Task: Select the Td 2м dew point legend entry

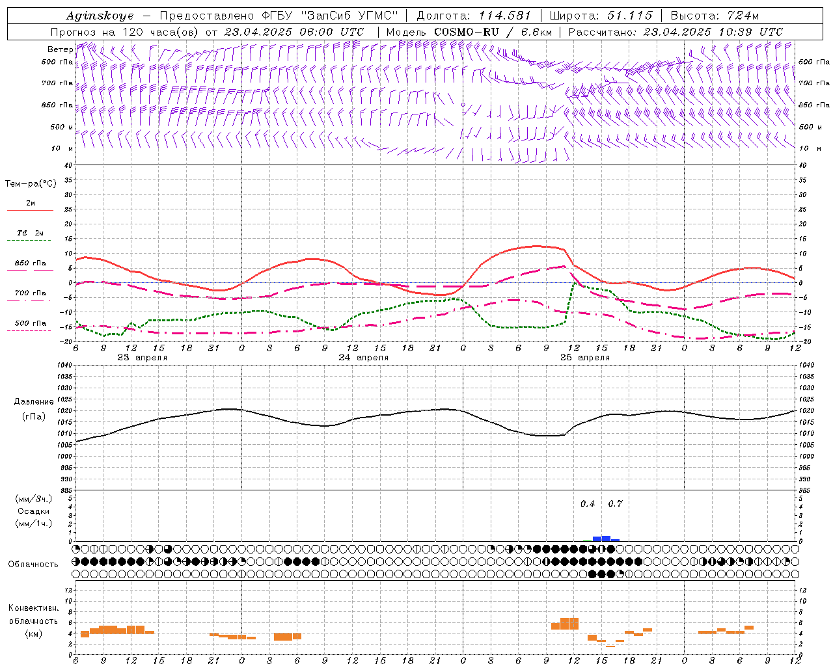Action: tap(30, 233)
